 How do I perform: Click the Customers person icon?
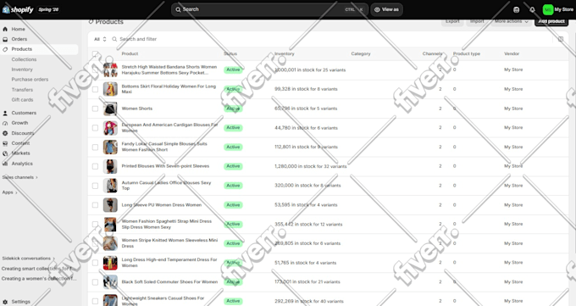tap(5, 113)
